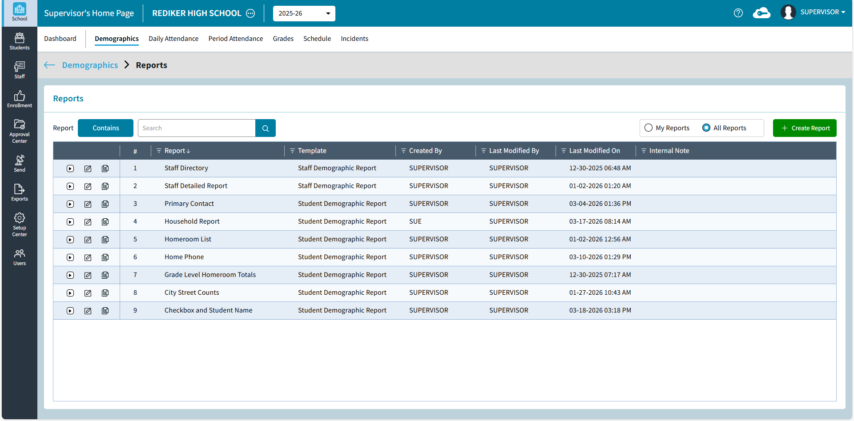Open the Last Modified On filter icon
Image resolution: width=854 pixels, height=421 pixels.
pyautogui.click(x=564, y=151)
